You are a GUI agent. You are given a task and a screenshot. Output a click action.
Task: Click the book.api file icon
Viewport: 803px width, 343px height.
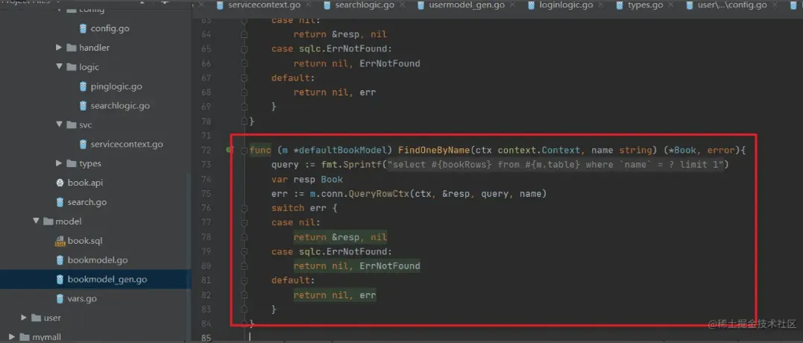coord(60,183)
